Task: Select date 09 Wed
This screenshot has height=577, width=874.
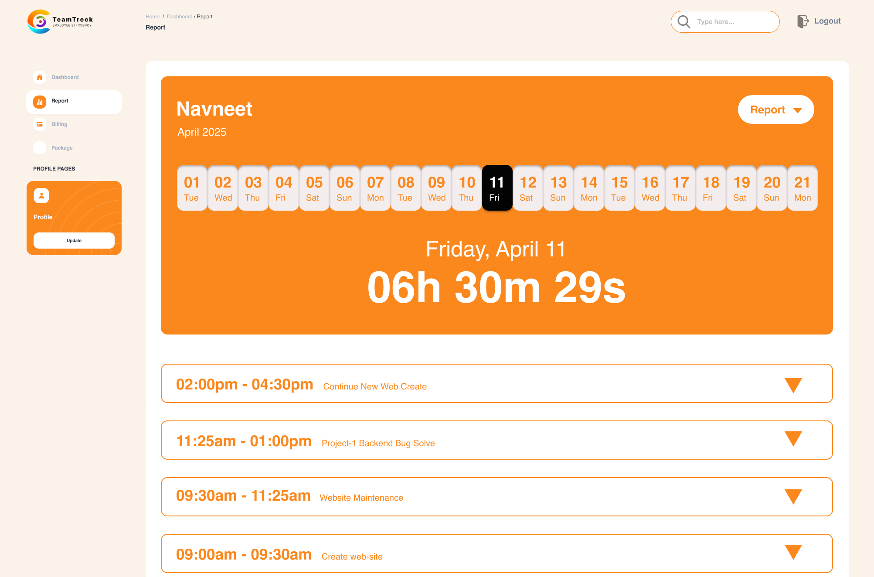Action: click(436, 188)
